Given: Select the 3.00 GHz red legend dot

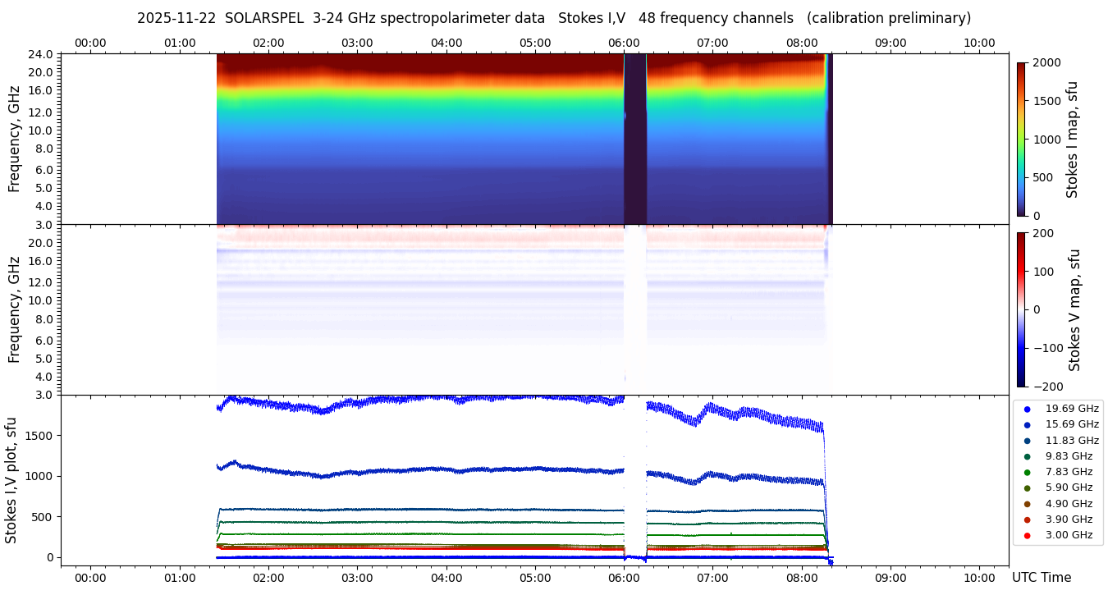Looking at the screenshot, I should pos(1027,536).
